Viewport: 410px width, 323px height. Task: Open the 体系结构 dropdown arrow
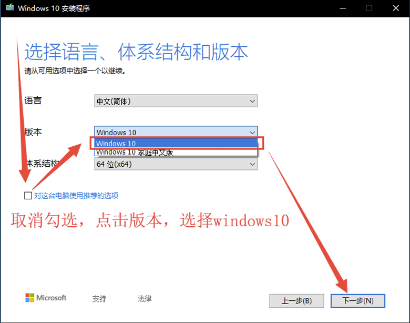(252, 165)
